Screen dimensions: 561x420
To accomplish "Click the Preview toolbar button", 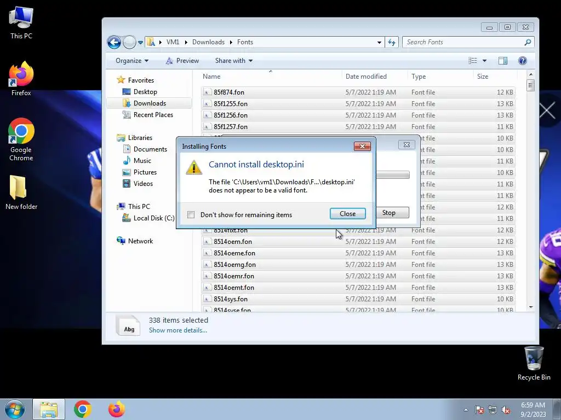I will [182, 61].
